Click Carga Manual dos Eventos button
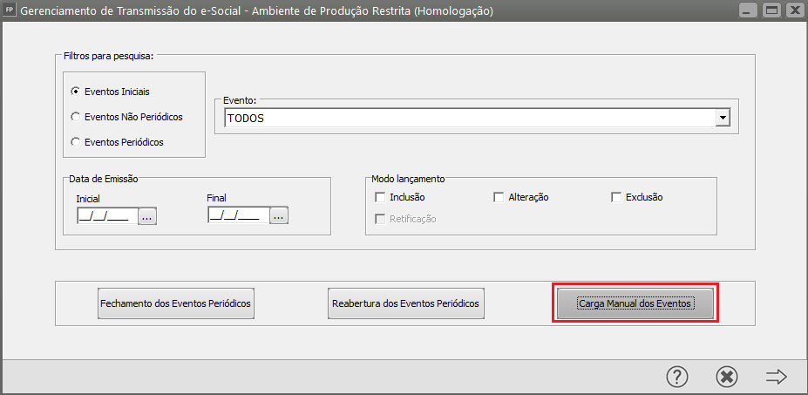The width and height of the screenshot is (808, 395). [635, 303]
